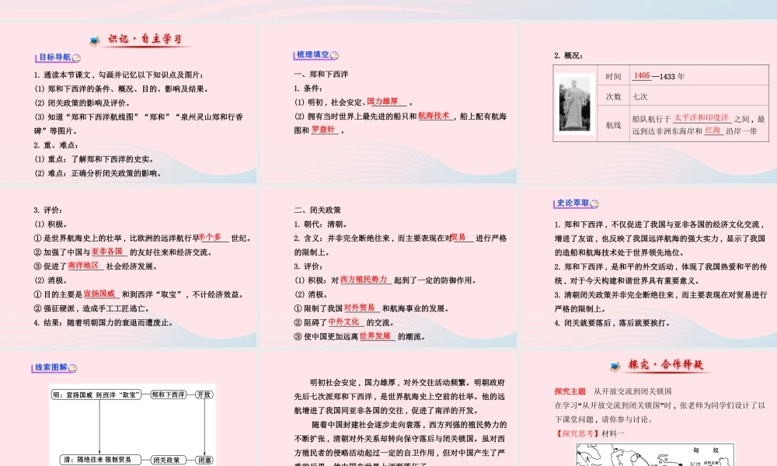The image size is (777, 466).
Task: Select the map image under 探究思考
Action: click(655, 454)
